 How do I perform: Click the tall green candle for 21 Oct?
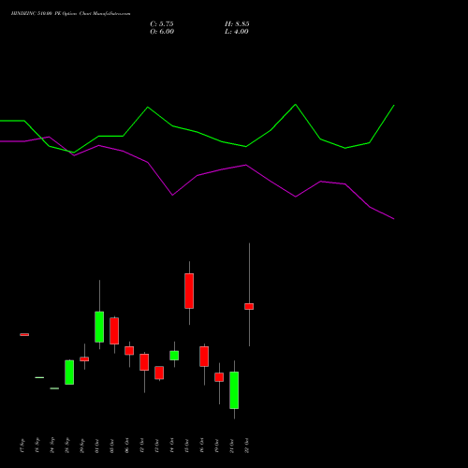coord(234,390)
